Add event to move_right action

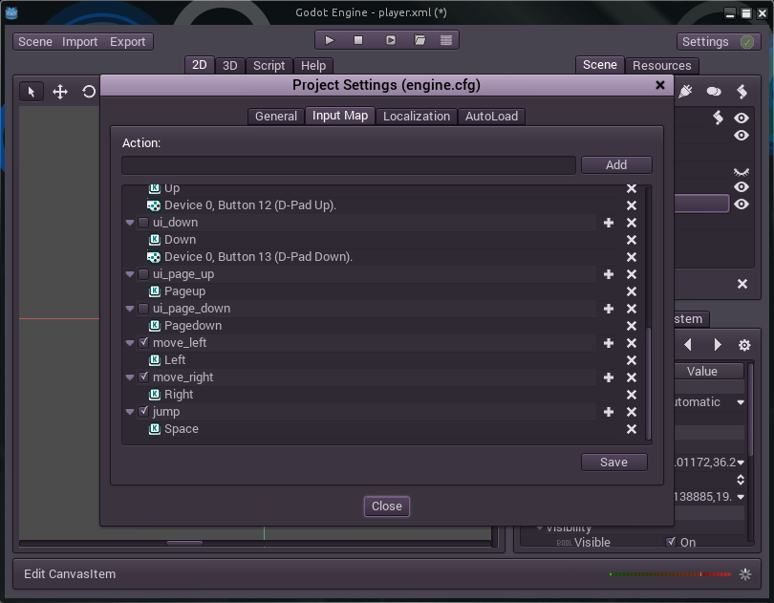click(x=609, y=377)
